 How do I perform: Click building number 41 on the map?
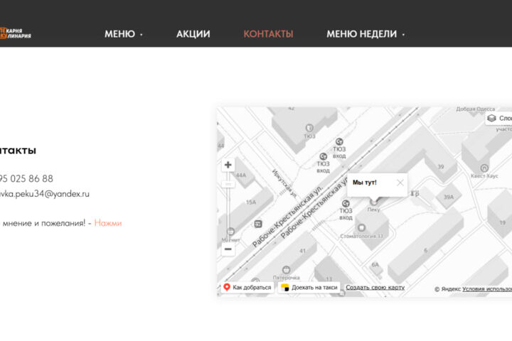point(303,251)
